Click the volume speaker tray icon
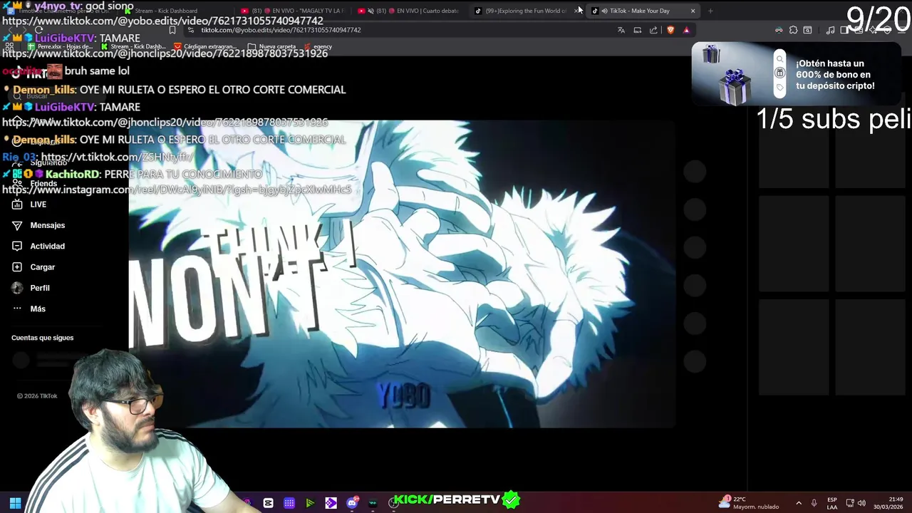912x513 pixels. (x=861, y=503)
